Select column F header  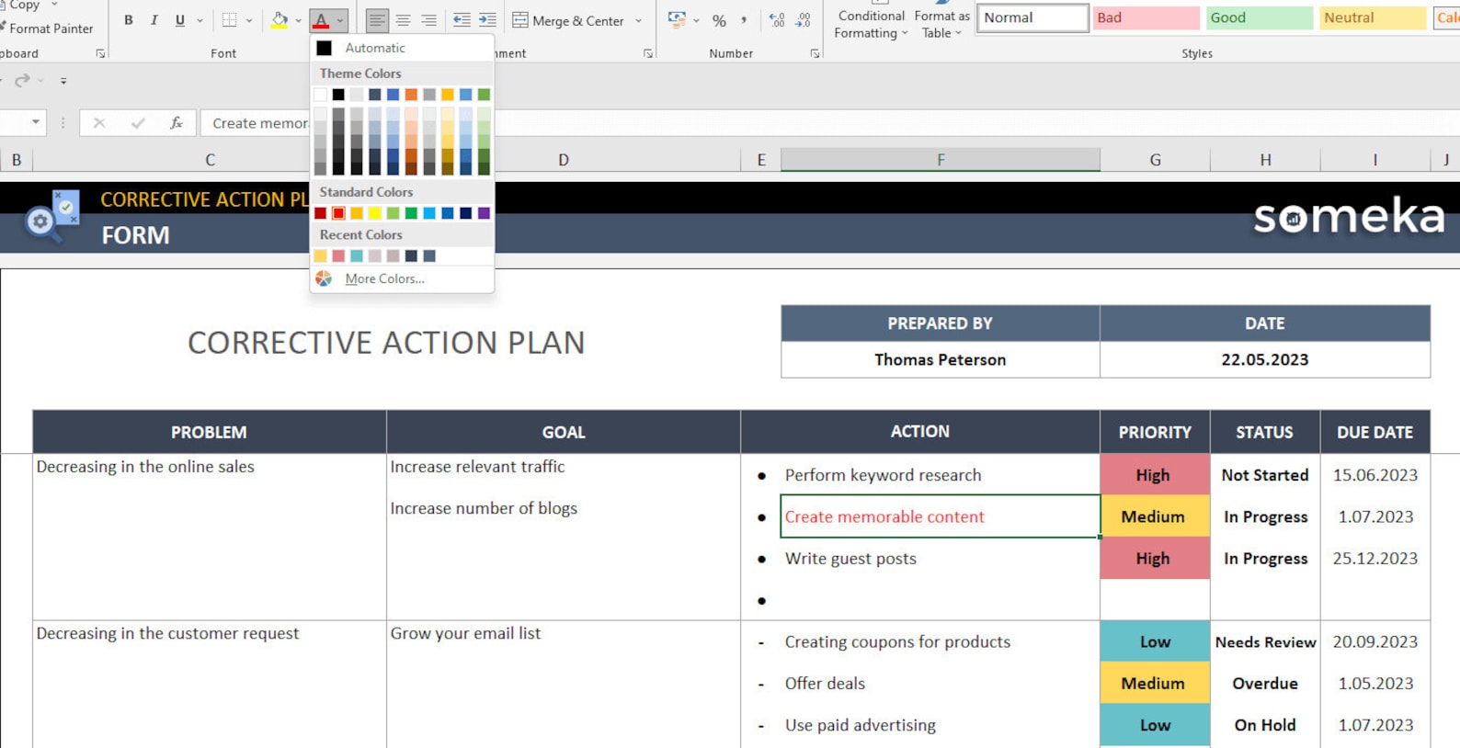(x=941, y=160)
